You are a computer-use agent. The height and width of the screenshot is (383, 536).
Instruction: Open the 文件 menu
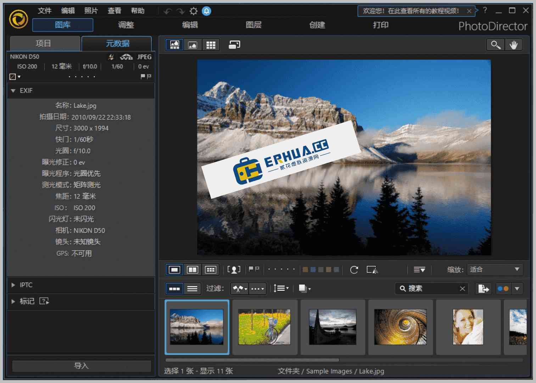coord(44,11)
